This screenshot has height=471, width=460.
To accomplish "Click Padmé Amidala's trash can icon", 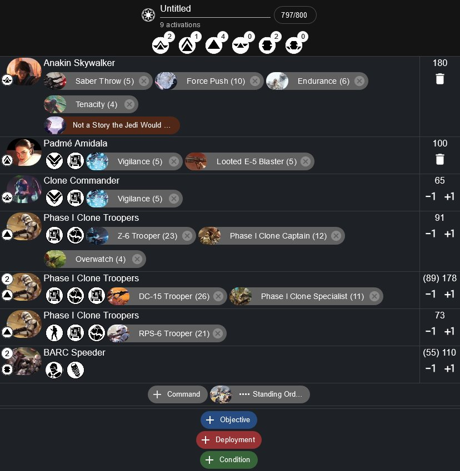I will 439,160.
